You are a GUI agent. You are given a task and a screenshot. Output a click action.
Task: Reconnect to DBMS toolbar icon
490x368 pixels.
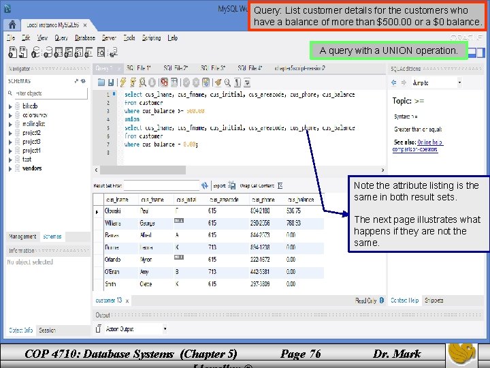113,52
